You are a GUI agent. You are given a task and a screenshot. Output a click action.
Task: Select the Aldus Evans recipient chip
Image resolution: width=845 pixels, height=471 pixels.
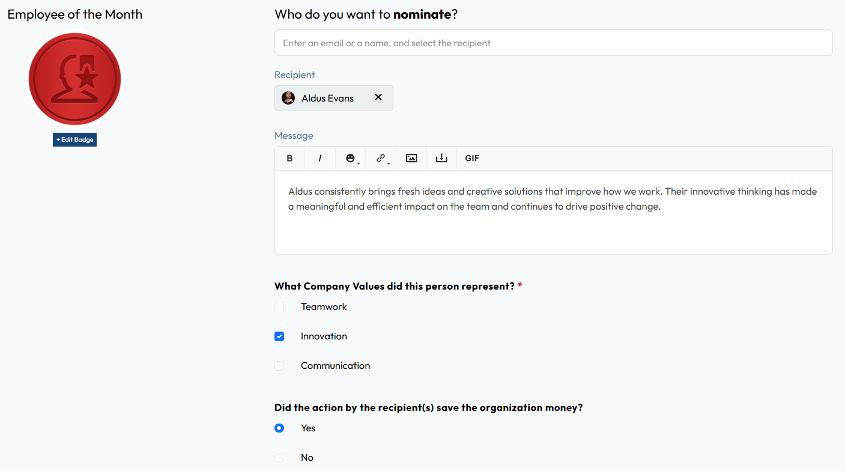tap(327, 97)
